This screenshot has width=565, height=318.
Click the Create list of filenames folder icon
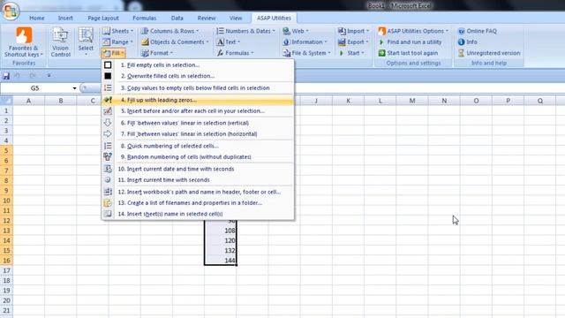(108, 203)
